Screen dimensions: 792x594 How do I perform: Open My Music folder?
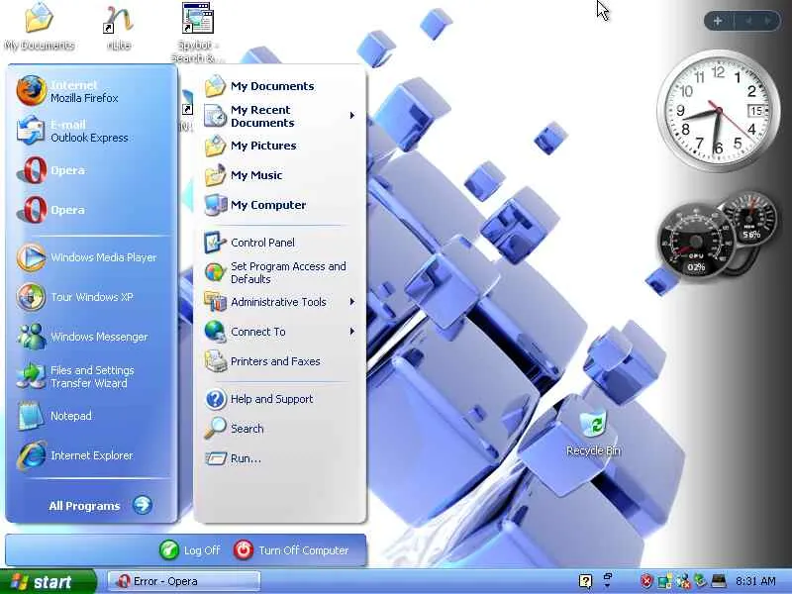coord(279,175)
